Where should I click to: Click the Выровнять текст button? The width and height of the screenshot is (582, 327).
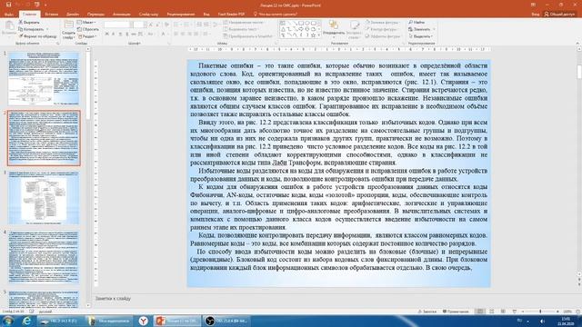240,29
